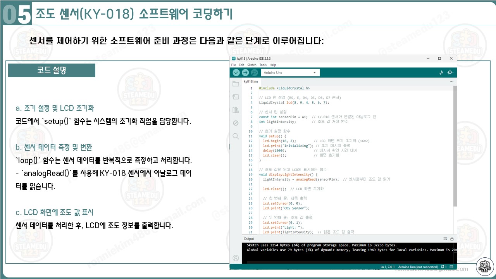Click the #include <LiquidCrystal.h> line

[284, 88]
